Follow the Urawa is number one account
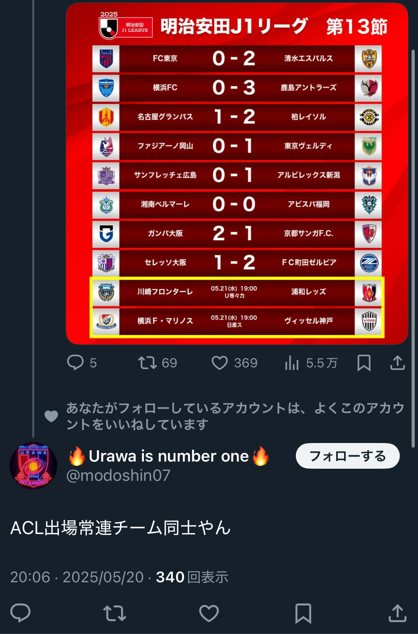This screenshot has height=634, width=418. tap(347, 456)
